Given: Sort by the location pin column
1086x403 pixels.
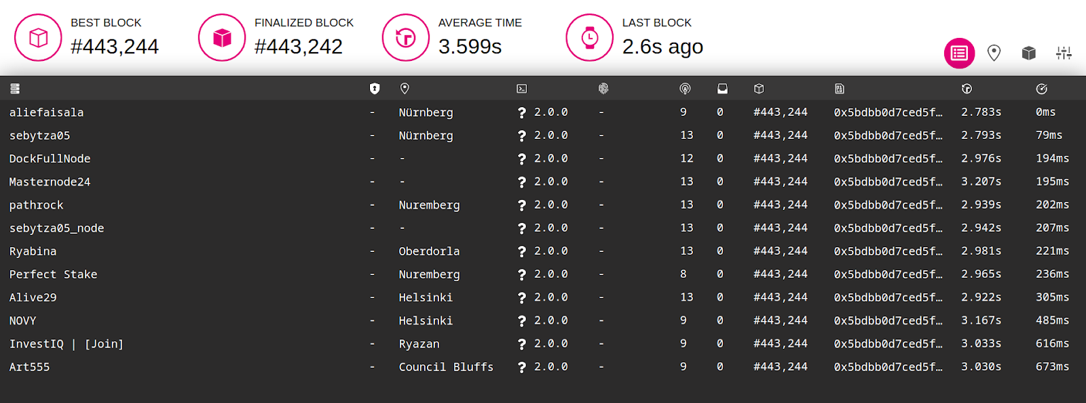Looking at the screenshot, I should coord(405,89).
